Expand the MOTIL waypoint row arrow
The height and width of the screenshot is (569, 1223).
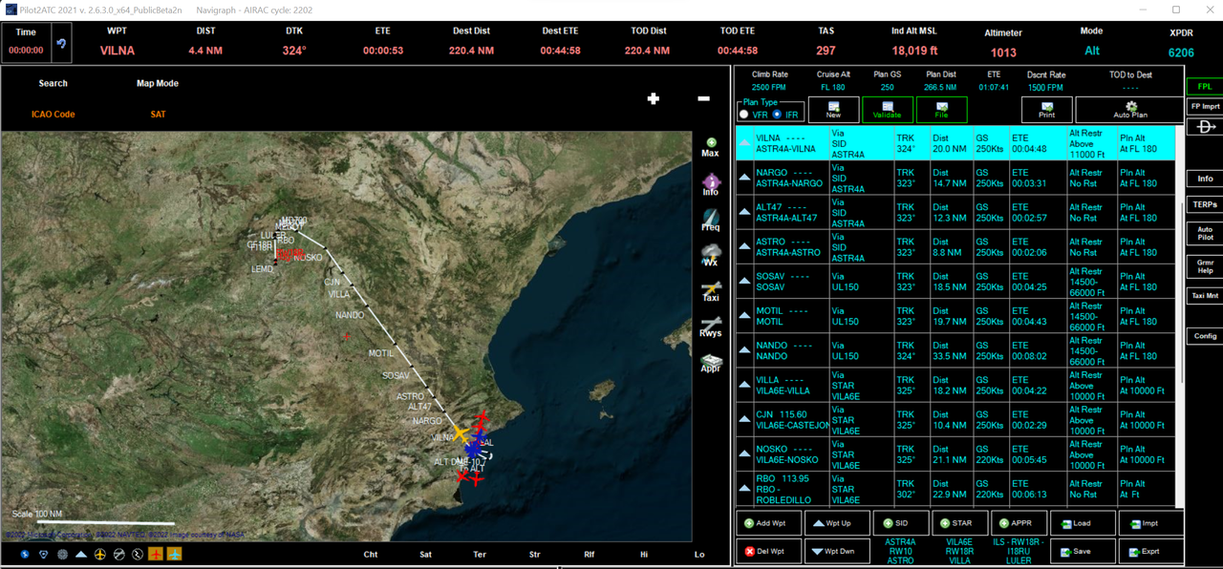coord(744,316)
